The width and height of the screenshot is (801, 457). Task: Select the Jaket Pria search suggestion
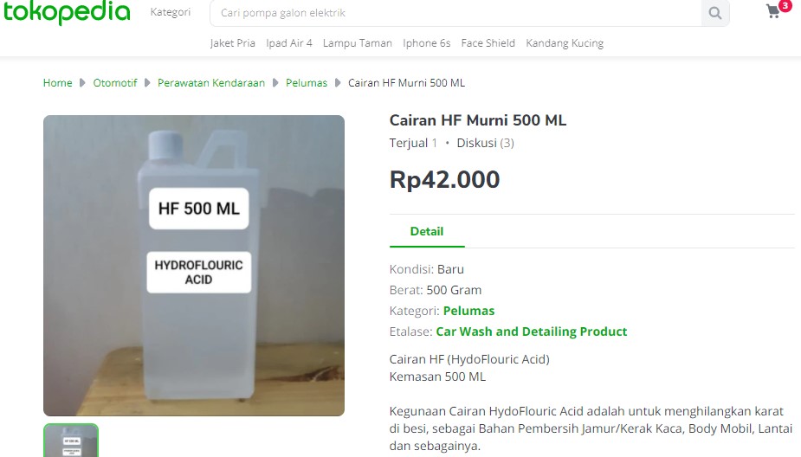(233, 43)
